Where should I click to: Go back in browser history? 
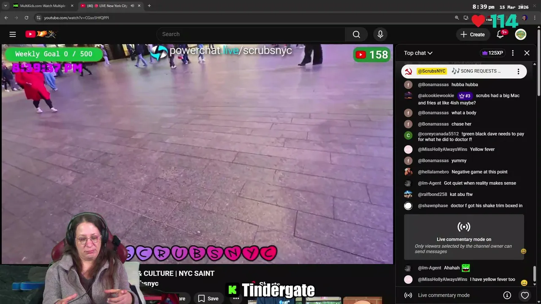(x=6, y=18)
